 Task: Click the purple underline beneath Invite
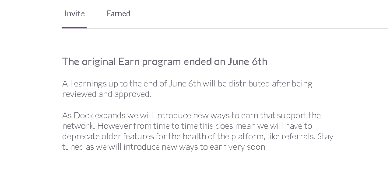coord(74,28)
